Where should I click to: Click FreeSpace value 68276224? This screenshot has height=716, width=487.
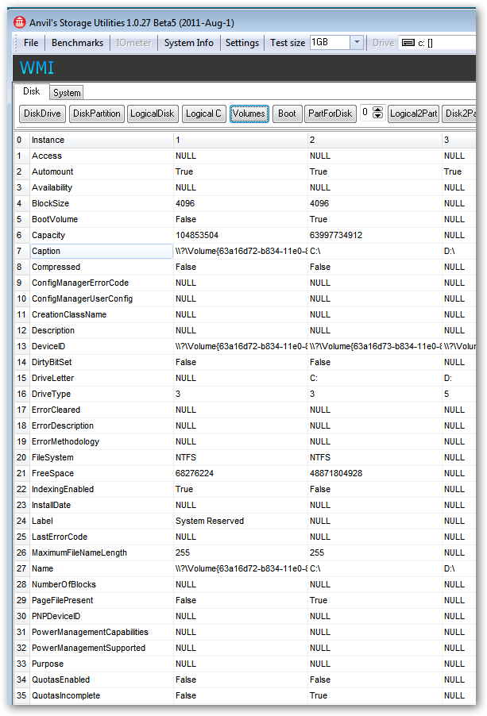[x=195, y=474]
